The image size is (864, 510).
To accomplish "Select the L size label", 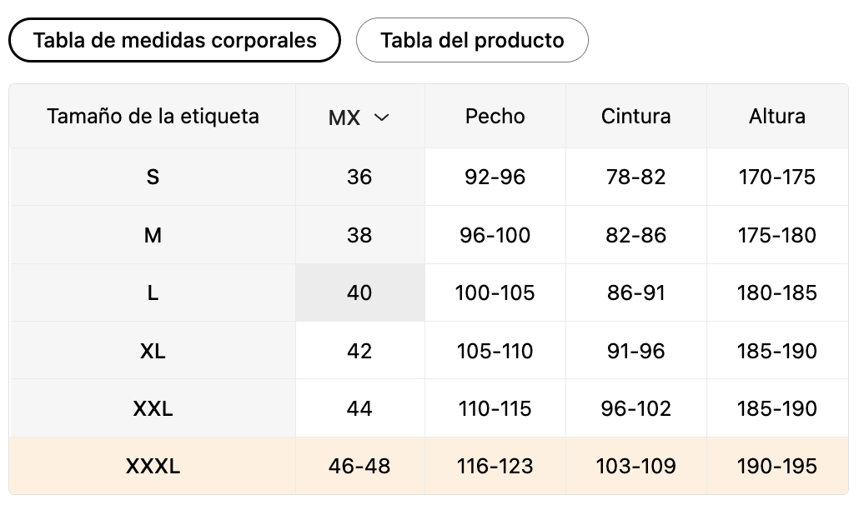I will pos(153,292).
